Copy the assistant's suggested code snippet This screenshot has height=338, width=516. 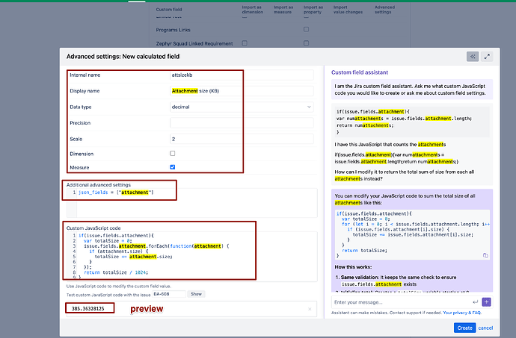click(x=485, y=255)
